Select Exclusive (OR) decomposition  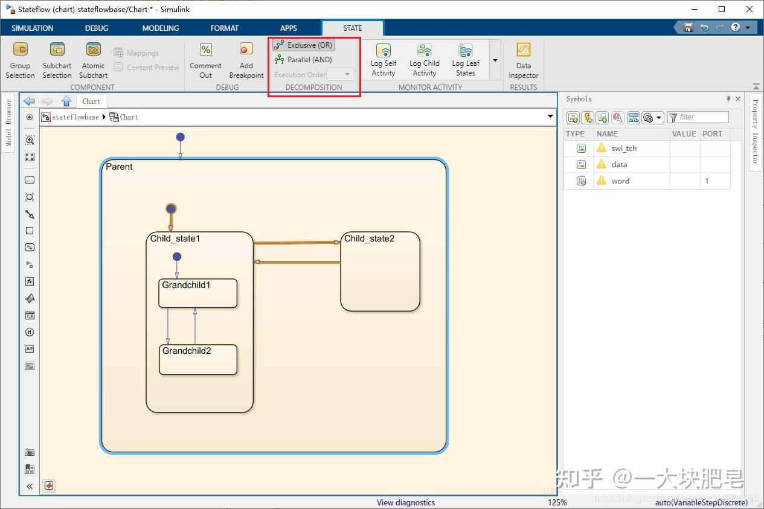pyautogui.click(x=303, y=45)
